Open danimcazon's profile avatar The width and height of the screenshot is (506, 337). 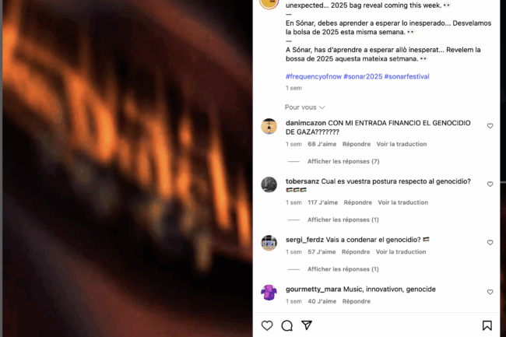click(269, 126)
